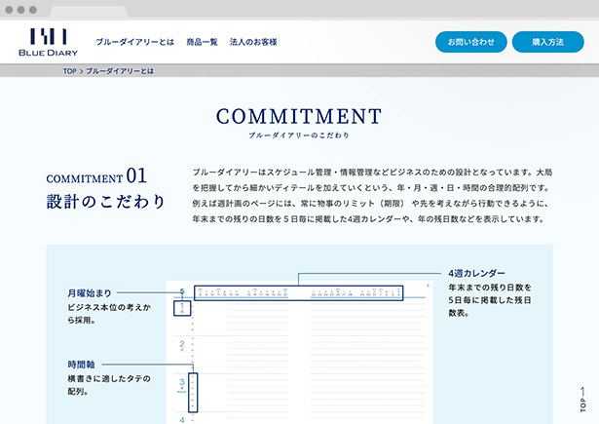Click the COMMITMENT main heading
599x424 pixels.
[299, 116]
